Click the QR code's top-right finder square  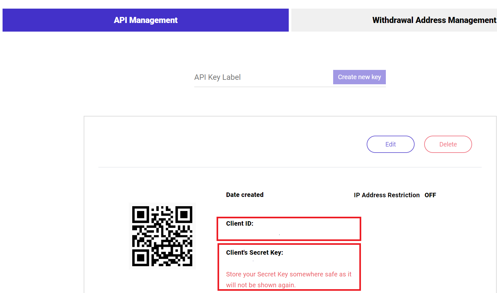coord(184,214)
